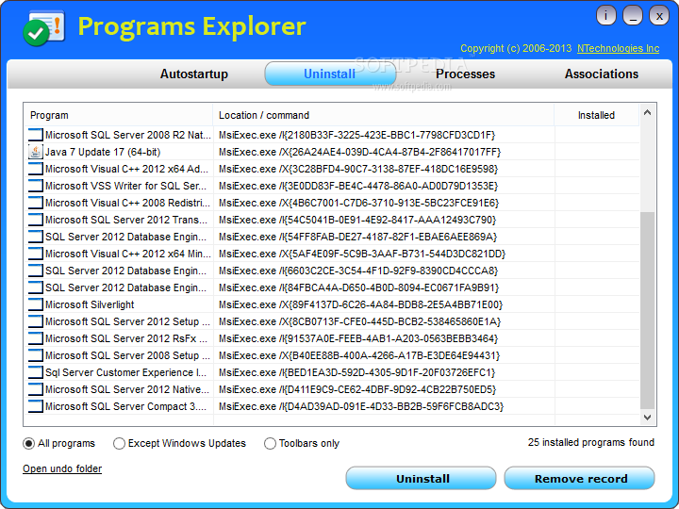Close the Programs Explorer window with x
This screenshot has width=679, height=509.
pos(659,16)
